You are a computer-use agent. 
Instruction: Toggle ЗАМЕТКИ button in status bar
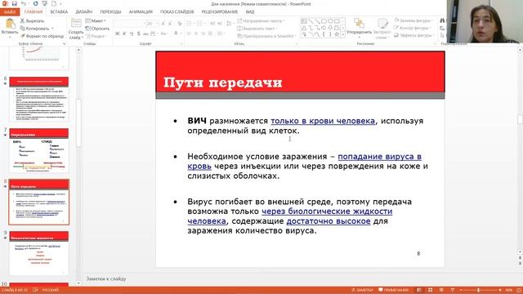point(362,290)
